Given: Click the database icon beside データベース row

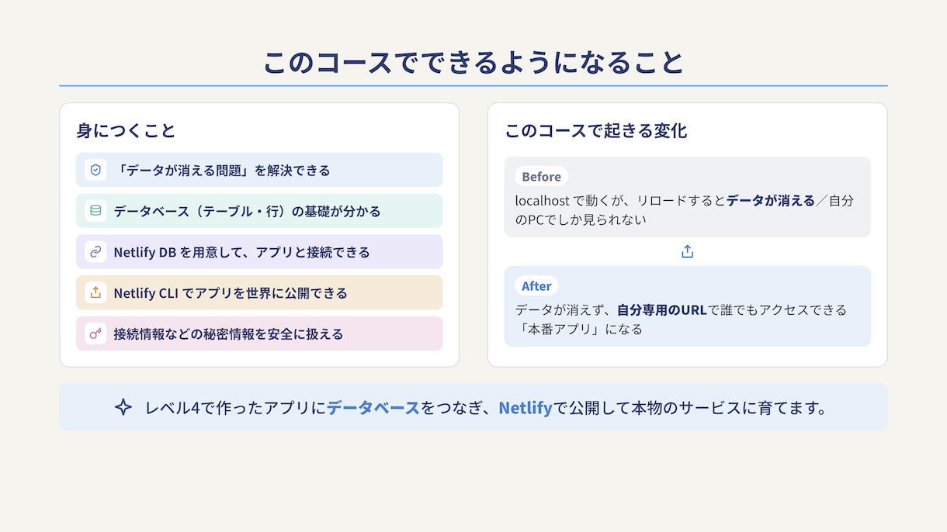Looking at the screenshot, I should 95,211.
